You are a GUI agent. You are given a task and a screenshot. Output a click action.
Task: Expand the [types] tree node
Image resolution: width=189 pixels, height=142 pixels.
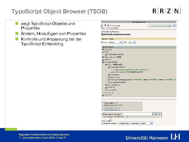[x=103, y=95]
